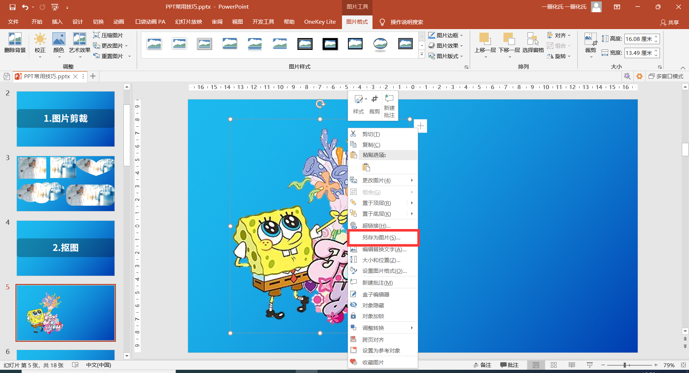Open the Align (对齐) dropdown

coord(559,35)
